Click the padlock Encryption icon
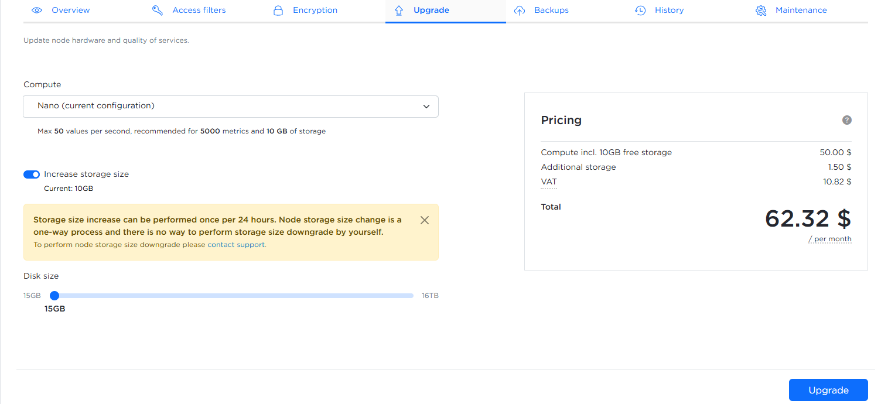The height and width of the screenshot is (404, 888). point(278,11)
